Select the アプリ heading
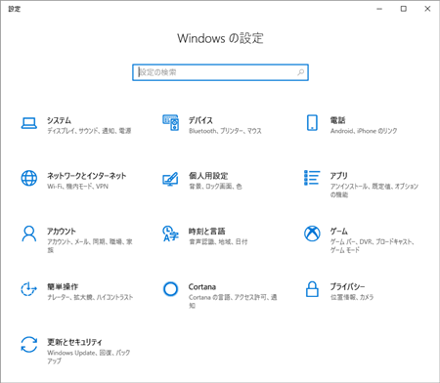Screen dimensions: 440x383 pos(339,176)
